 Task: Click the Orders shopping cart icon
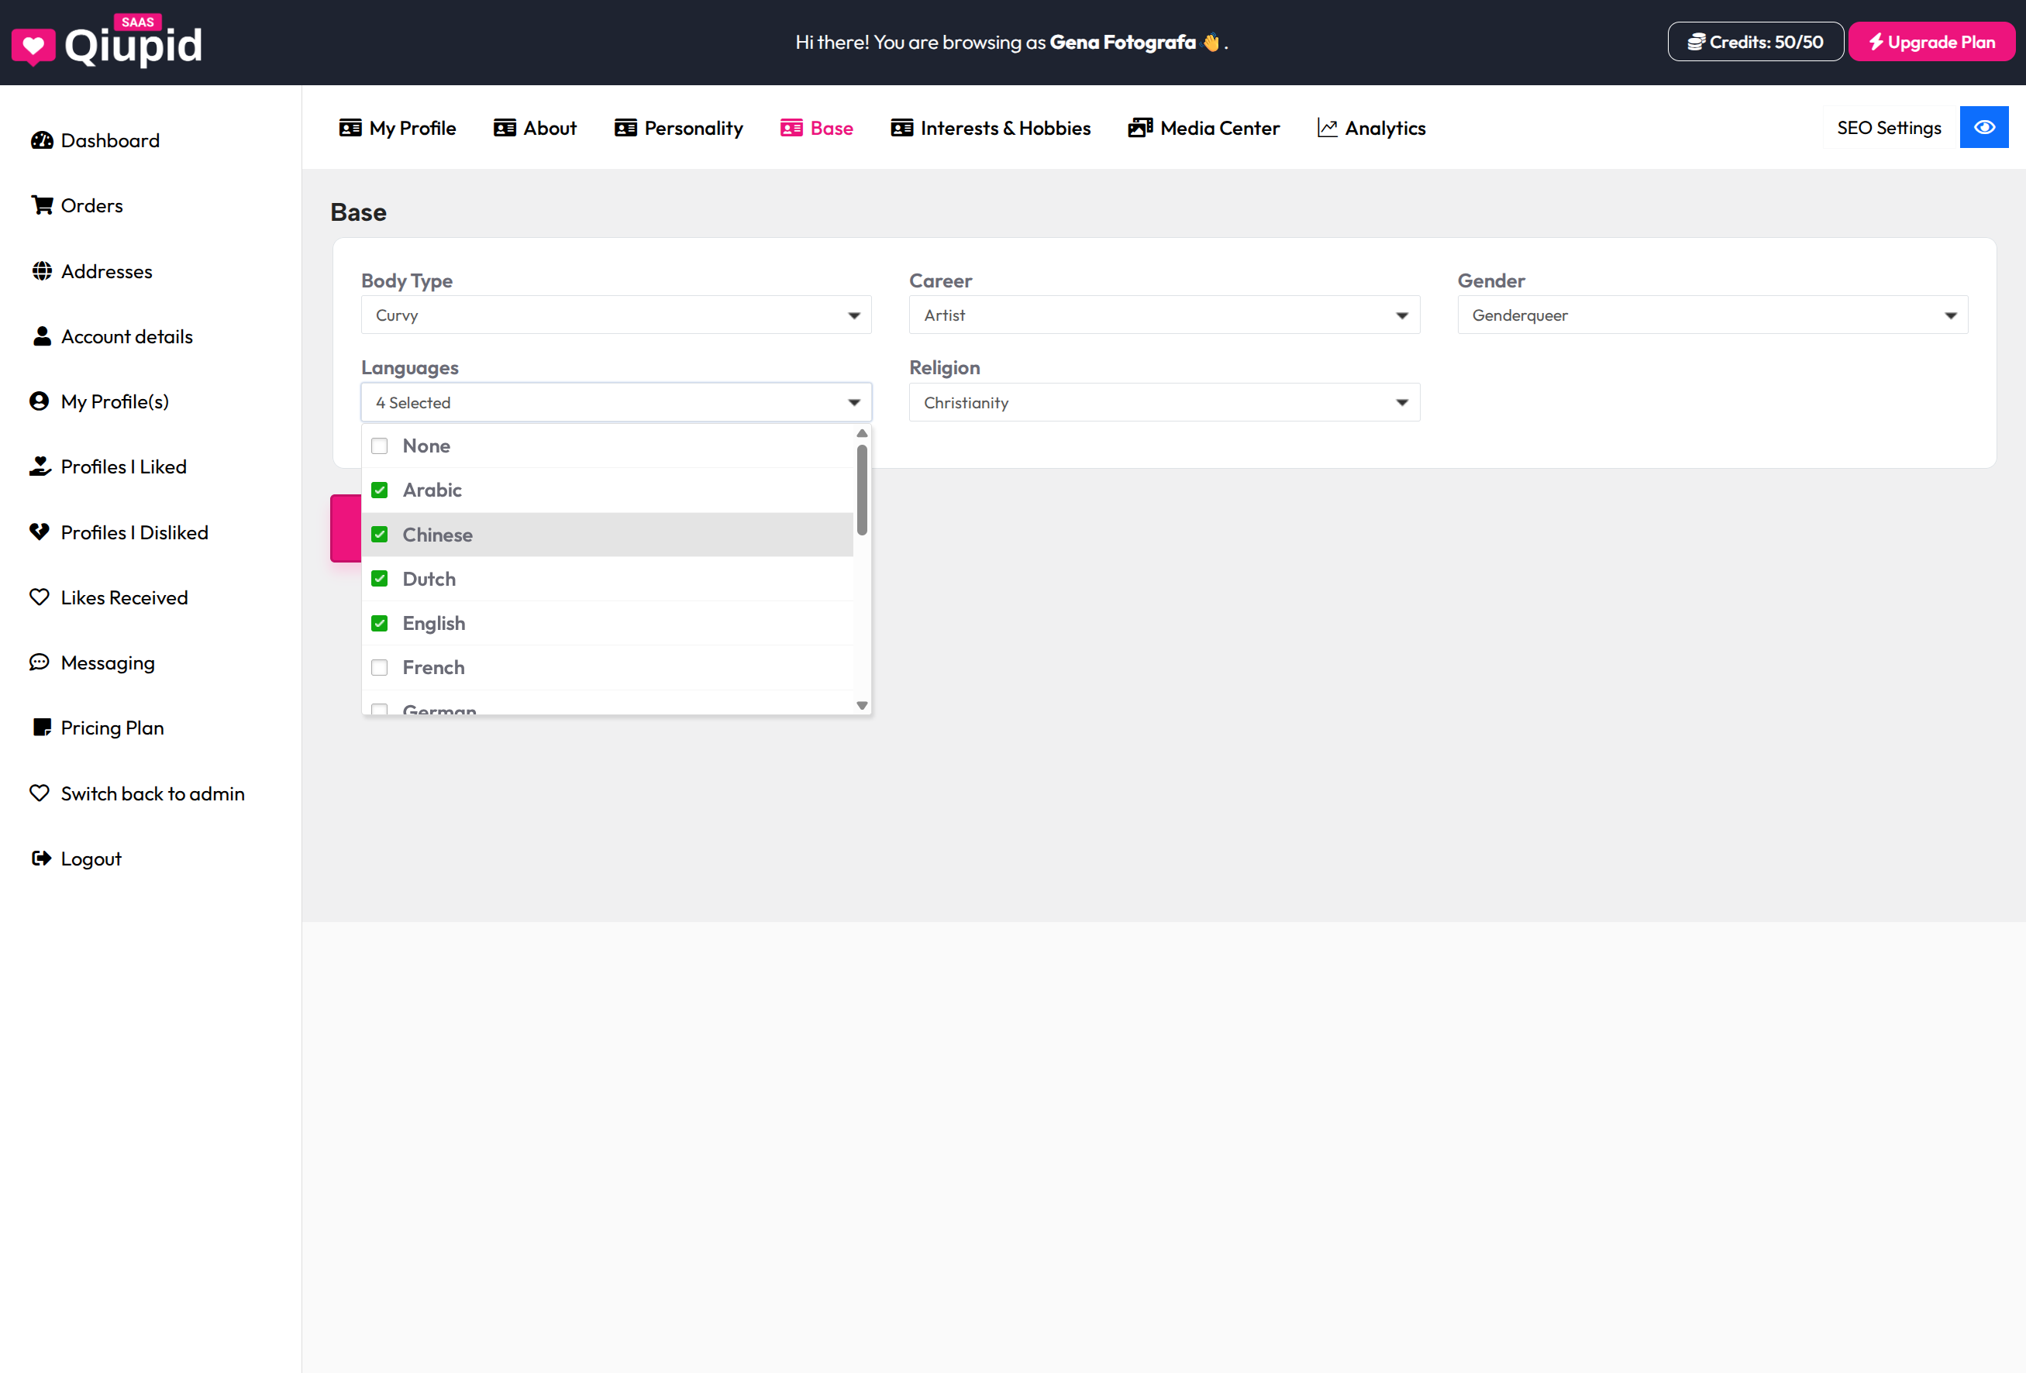point(41,206)
